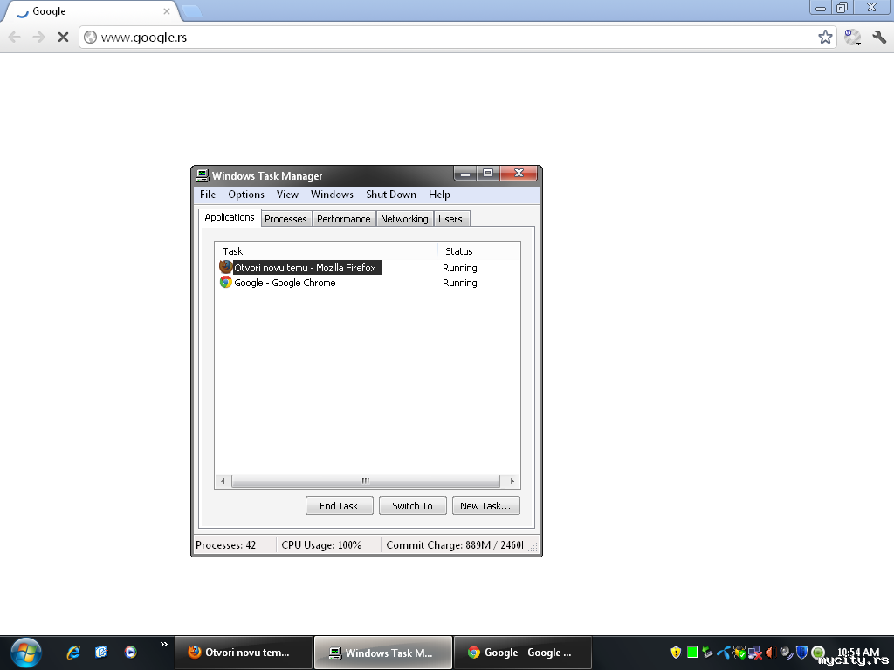Viewport: 894px width, 670px height.
Task: Launch Internet Explorer from quick launch
Action: click(x=73, y=653)
